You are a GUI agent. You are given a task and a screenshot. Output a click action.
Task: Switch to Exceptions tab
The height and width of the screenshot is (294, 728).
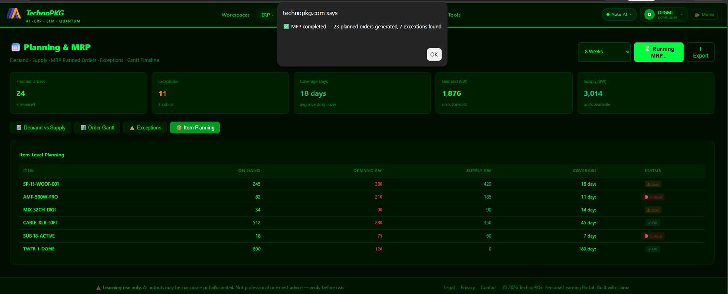[x=145, y=127]
